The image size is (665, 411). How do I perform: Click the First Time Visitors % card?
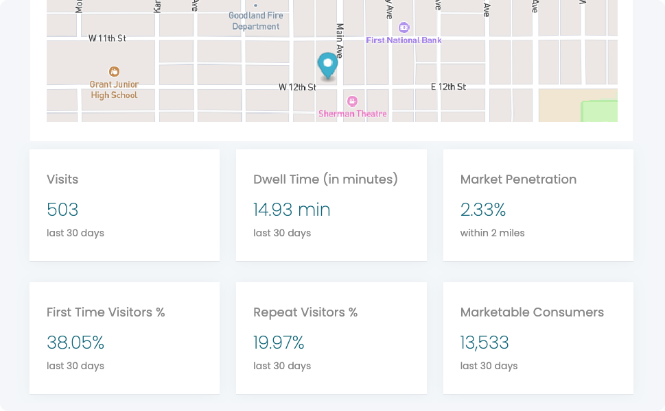[x=124, y=338]
